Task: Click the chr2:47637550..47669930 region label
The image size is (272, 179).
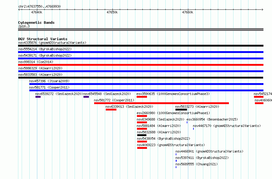Action: click(x=39, y=6)
